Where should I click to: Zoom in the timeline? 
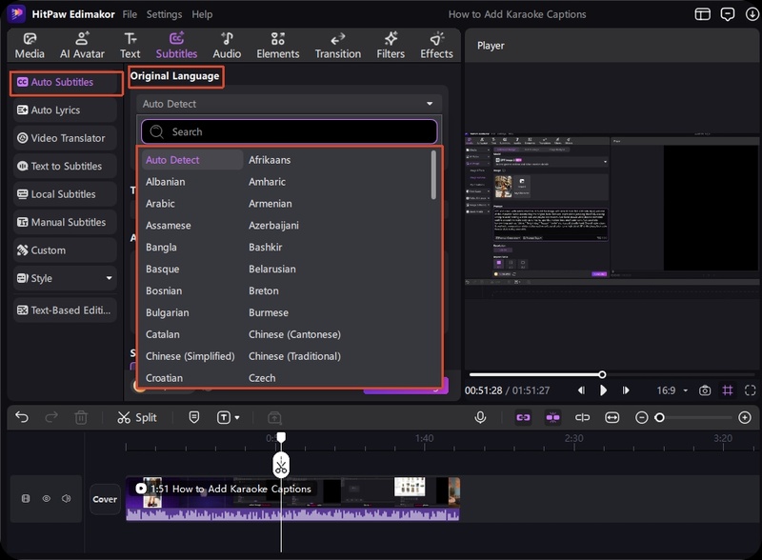(745, 417)
